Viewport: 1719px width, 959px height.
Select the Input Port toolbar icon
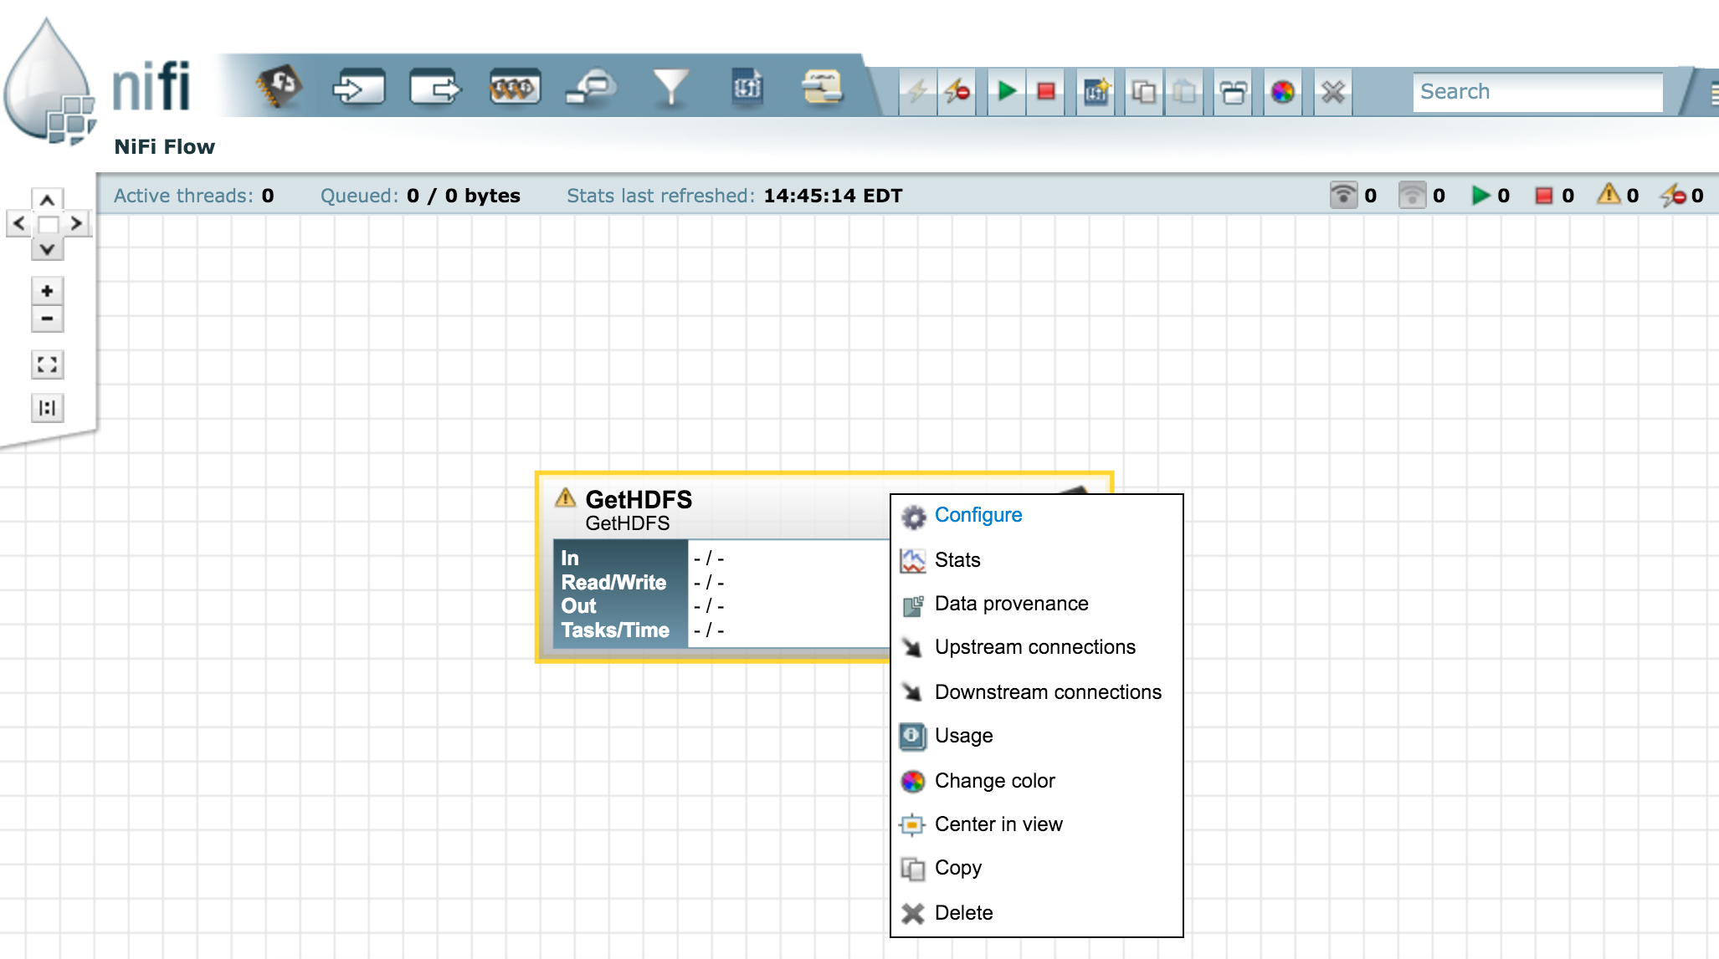[x=358, y=88]
